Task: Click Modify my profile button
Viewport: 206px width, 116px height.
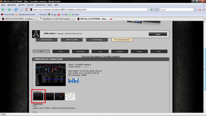Action: (x=72, y=40)
